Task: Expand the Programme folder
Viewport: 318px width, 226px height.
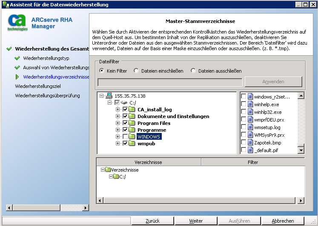Action: pyautogui.click(x=117, y=130)
